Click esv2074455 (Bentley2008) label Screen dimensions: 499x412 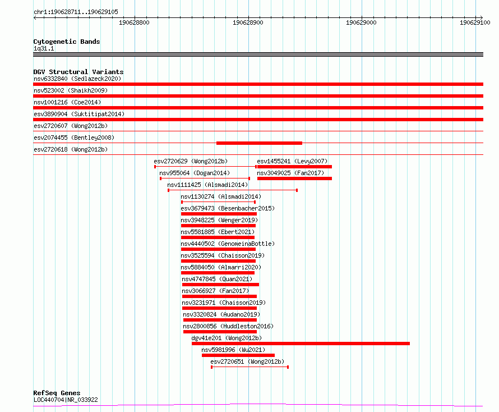(74, 138)
